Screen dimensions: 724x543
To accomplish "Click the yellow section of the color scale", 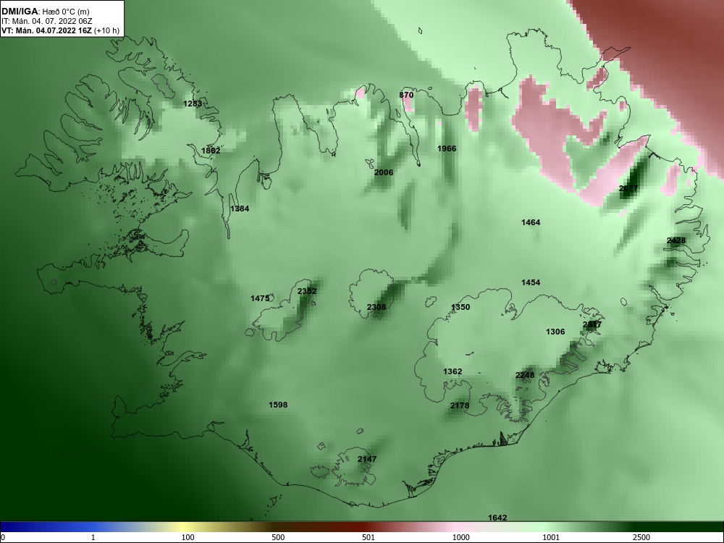I will pyautogui.click(x=182, y=527).
